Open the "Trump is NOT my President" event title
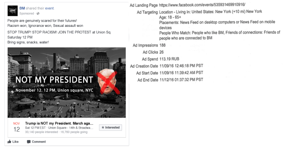Image resolution: width=283 pixels, height=147 pixels. (59, 123)
